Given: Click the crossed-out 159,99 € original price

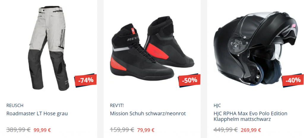Looking at the screenshot, I should point(122,130).
